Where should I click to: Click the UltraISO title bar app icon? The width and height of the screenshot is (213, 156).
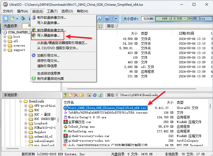pos(6,4)
